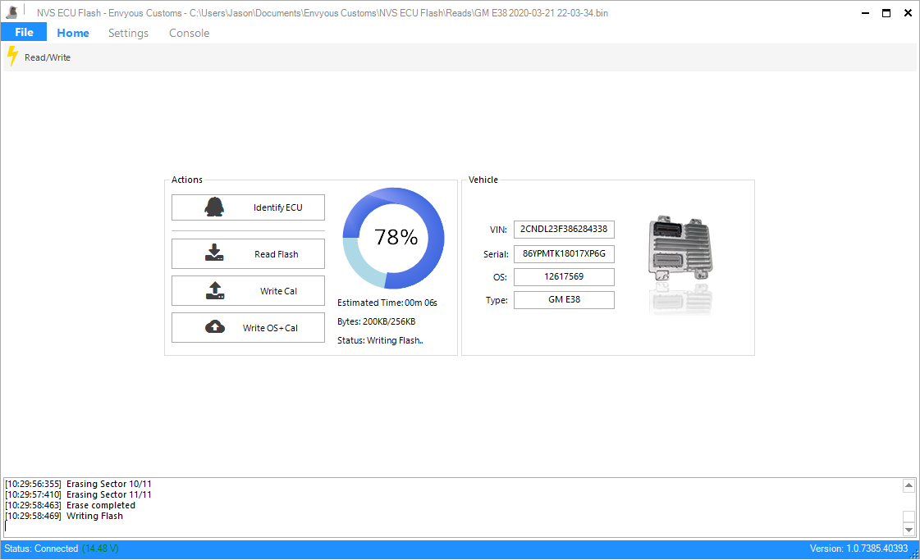Click the Read Flash button label
Viewport: 920px width, 560px height.
click(x=277, y=254)
